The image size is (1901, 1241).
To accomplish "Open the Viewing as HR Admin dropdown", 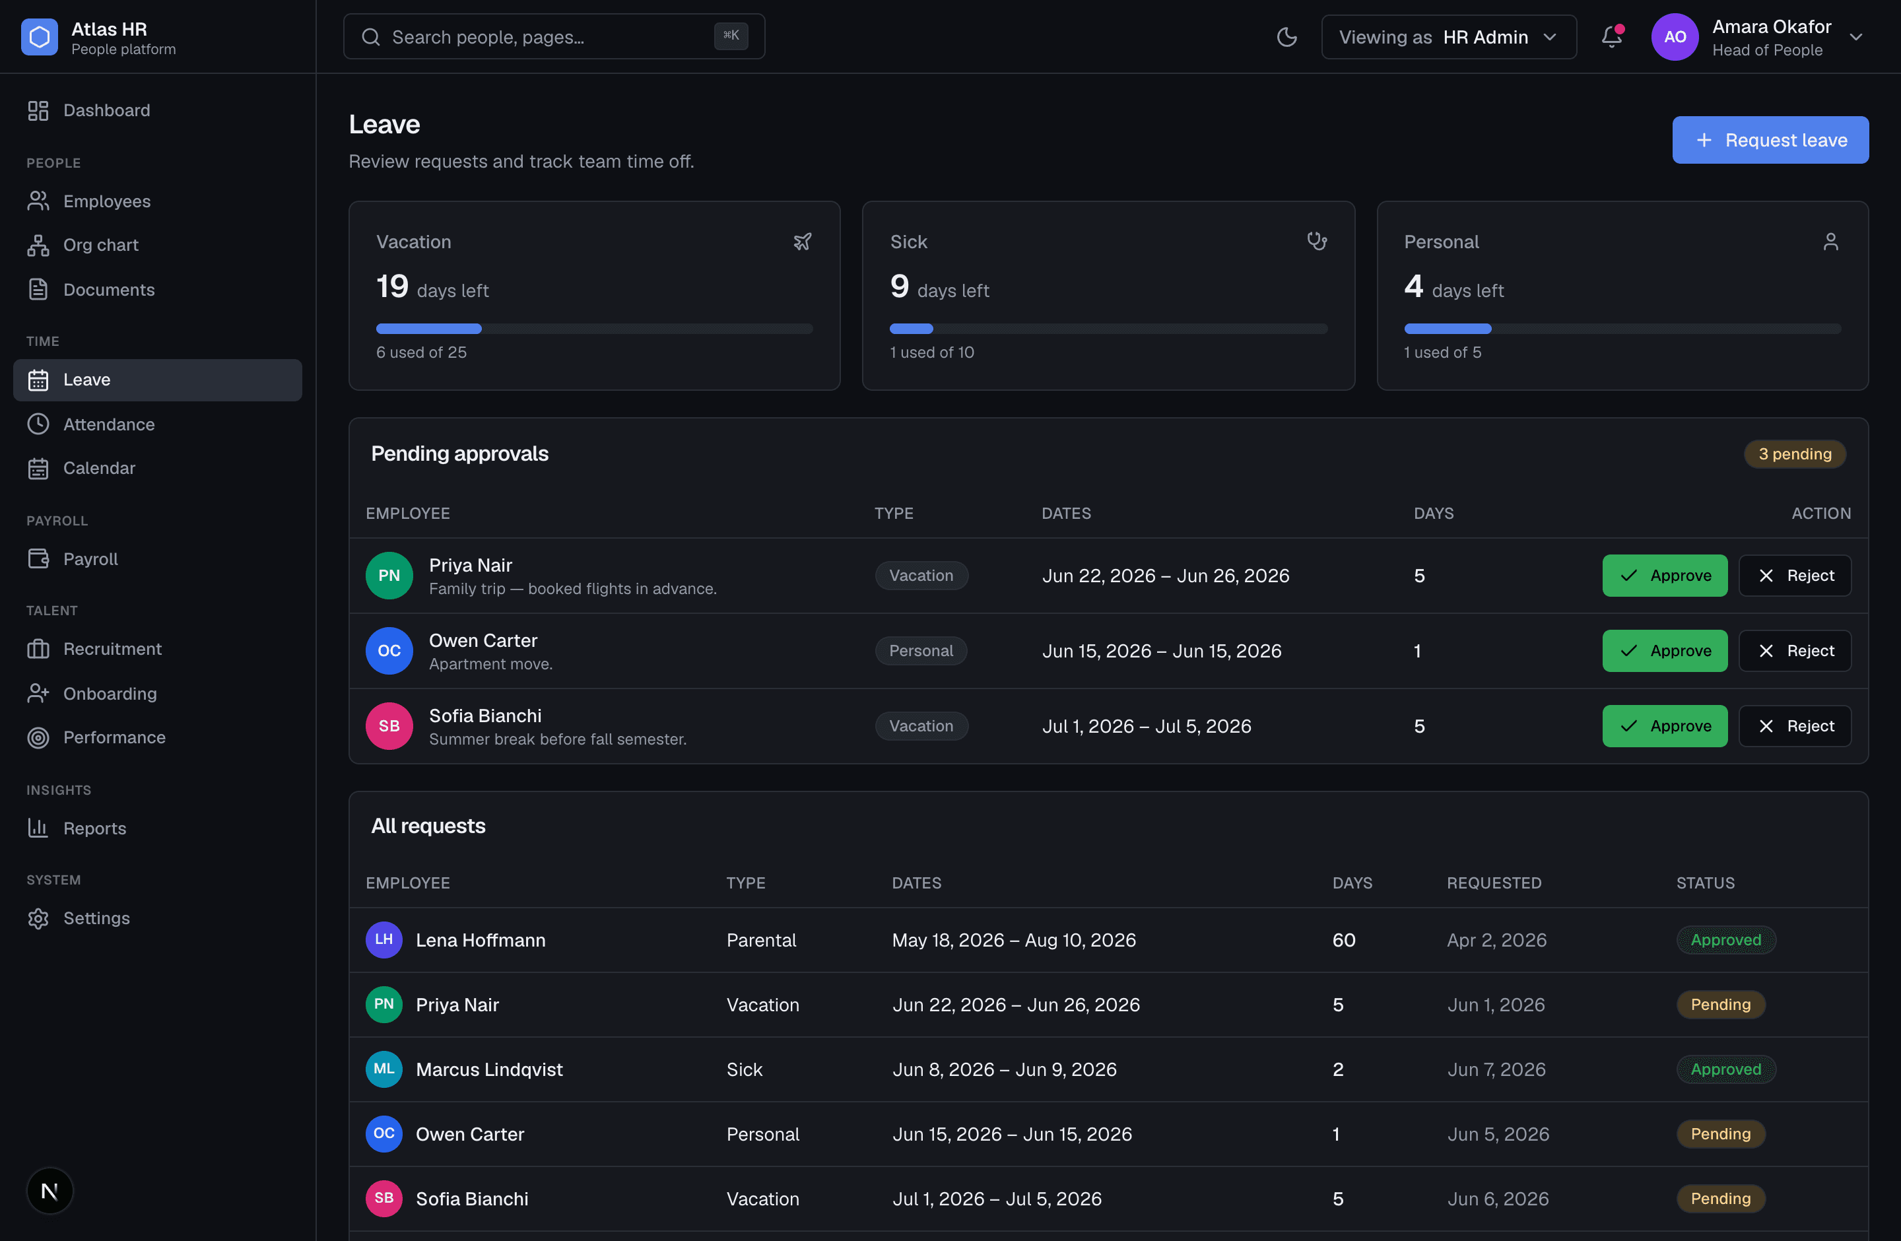I will (1449, 37).
